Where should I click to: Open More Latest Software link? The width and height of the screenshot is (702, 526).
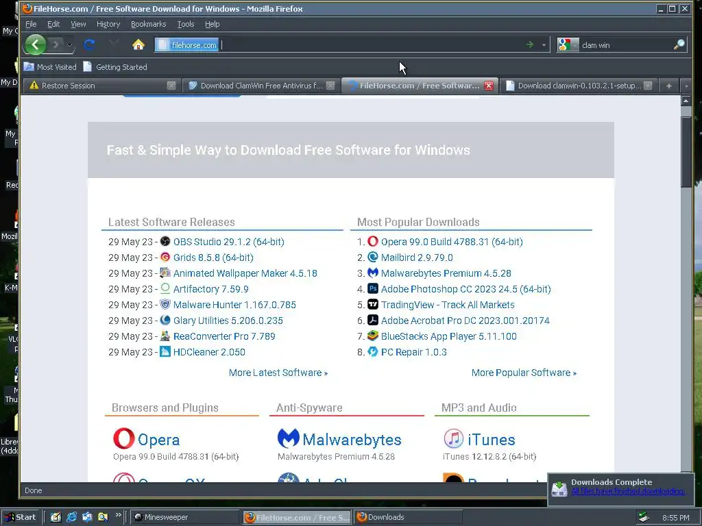[x=278, y=373]
